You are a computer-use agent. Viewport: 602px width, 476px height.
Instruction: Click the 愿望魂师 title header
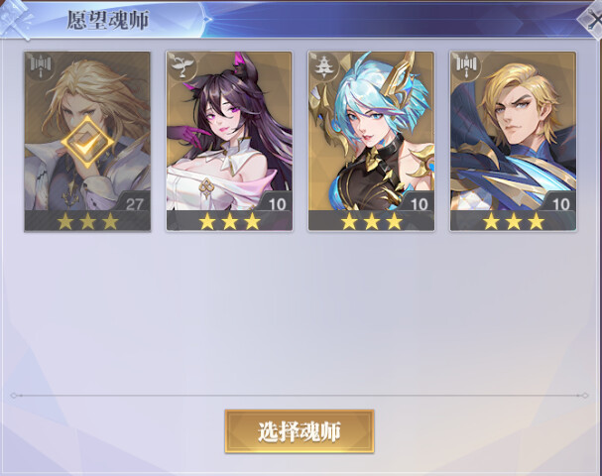108,20
